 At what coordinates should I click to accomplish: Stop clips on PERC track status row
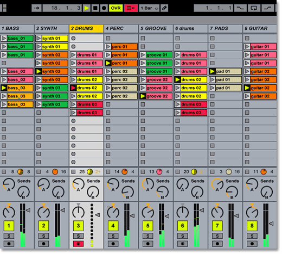(x=108, y=172)
